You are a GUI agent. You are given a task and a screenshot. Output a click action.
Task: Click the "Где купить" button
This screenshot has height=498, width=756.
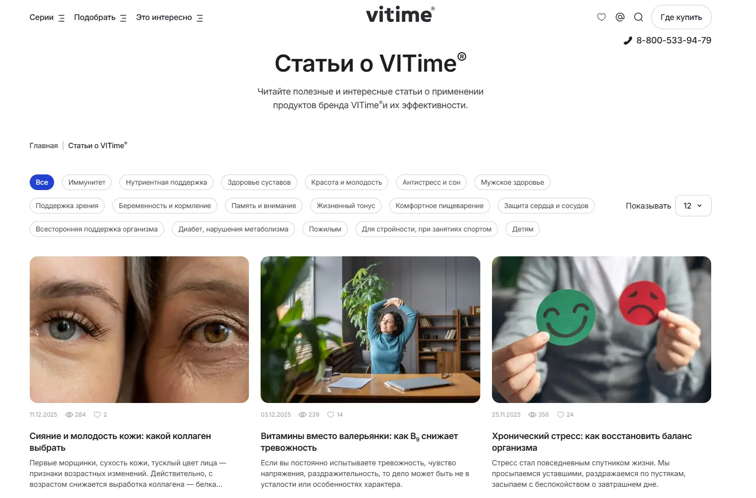click(681, 17)
